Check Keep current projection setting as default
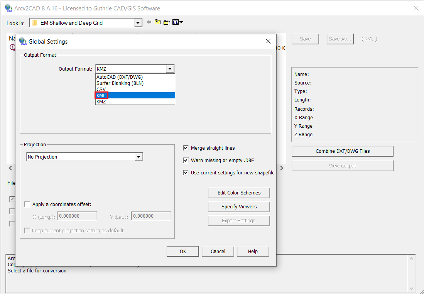The height and width of the screenshot is (294, 424). (27, 230)
